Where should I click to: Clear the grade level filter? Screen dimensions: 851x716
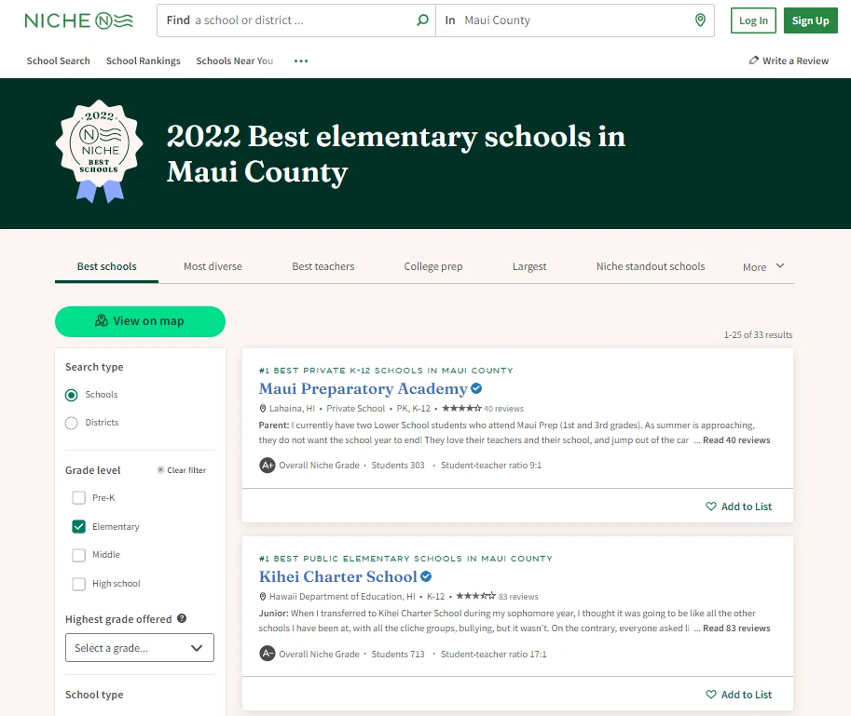point(182,470)
